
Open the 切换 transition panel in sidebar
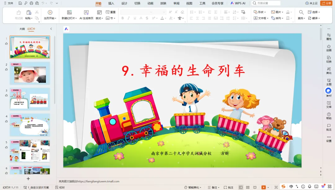coord(329,59)
